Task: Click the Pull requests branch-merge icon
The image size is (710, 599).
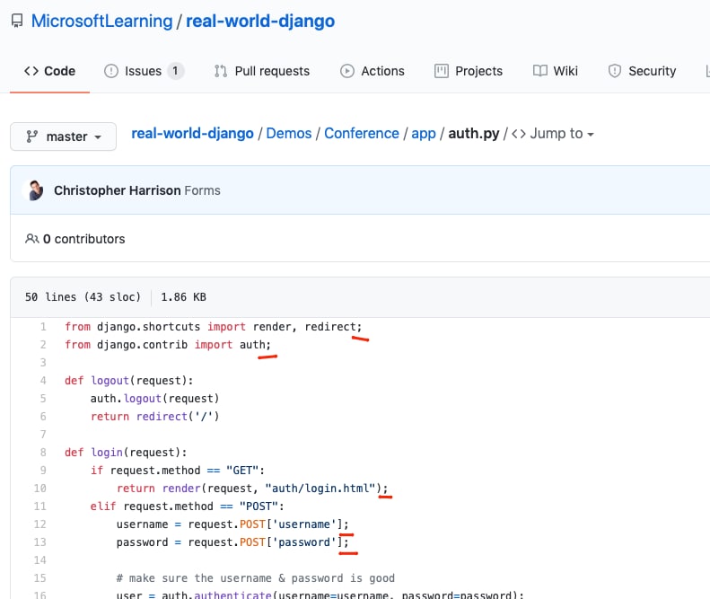Action: (x=221, y=71)
